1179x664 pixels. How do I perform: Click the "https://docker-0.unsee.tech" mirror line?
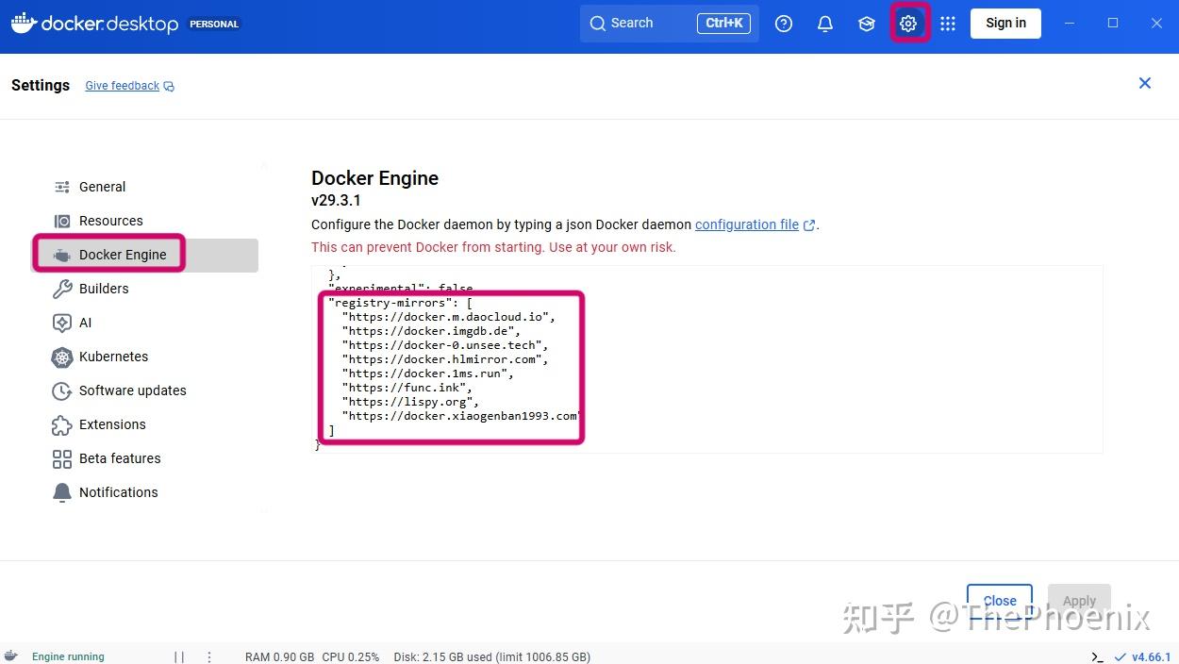pos(444,345)
